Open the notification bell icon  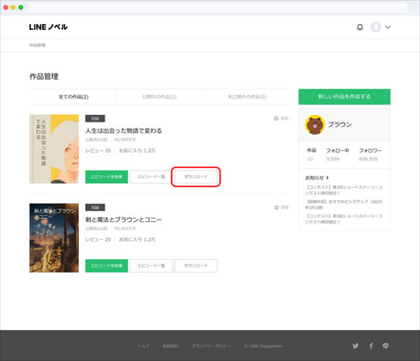(x=360, y=27)
